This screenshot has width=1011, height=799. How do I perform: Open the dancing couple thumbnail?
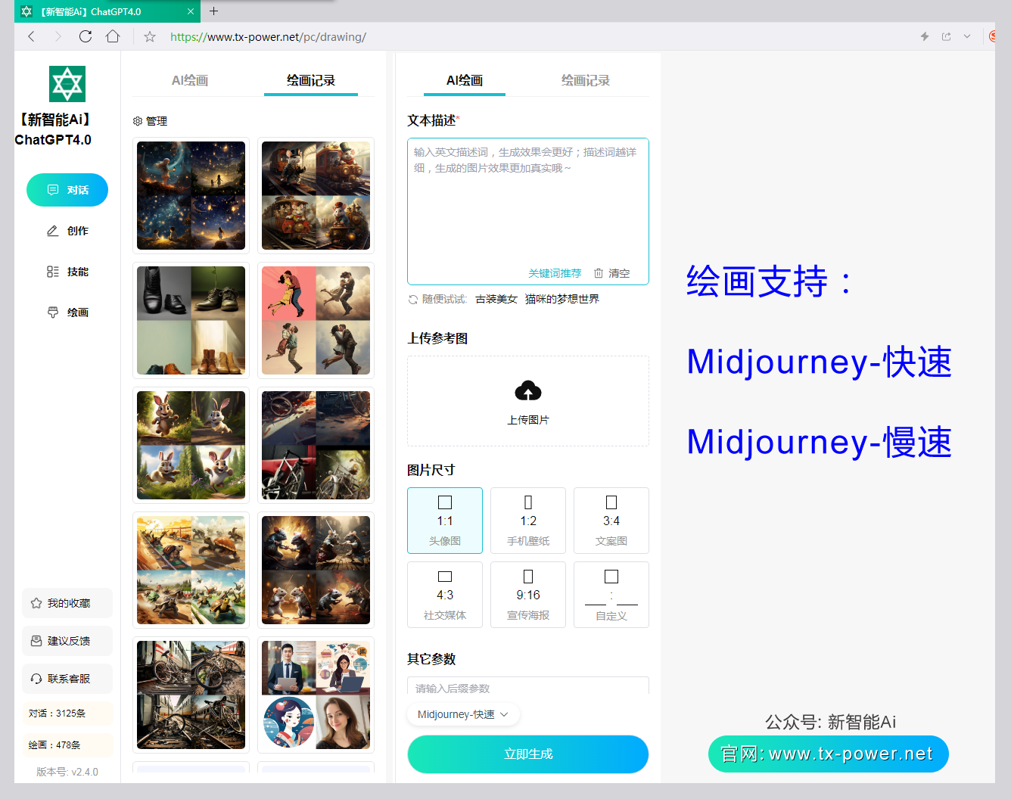[316, 320]
